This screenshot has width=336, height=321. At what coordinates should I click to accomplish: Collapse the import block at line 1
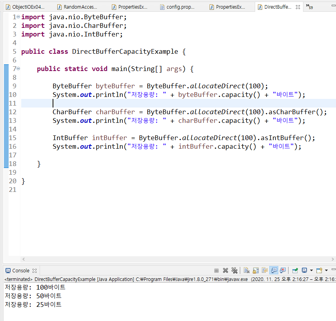[18, 17]
